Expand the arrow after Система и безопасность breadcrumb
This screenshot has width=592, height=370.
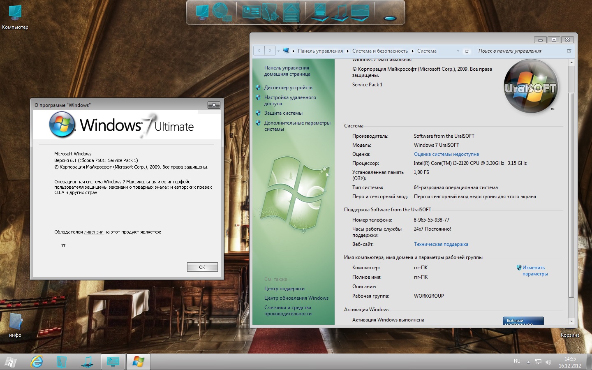[412, 51]
